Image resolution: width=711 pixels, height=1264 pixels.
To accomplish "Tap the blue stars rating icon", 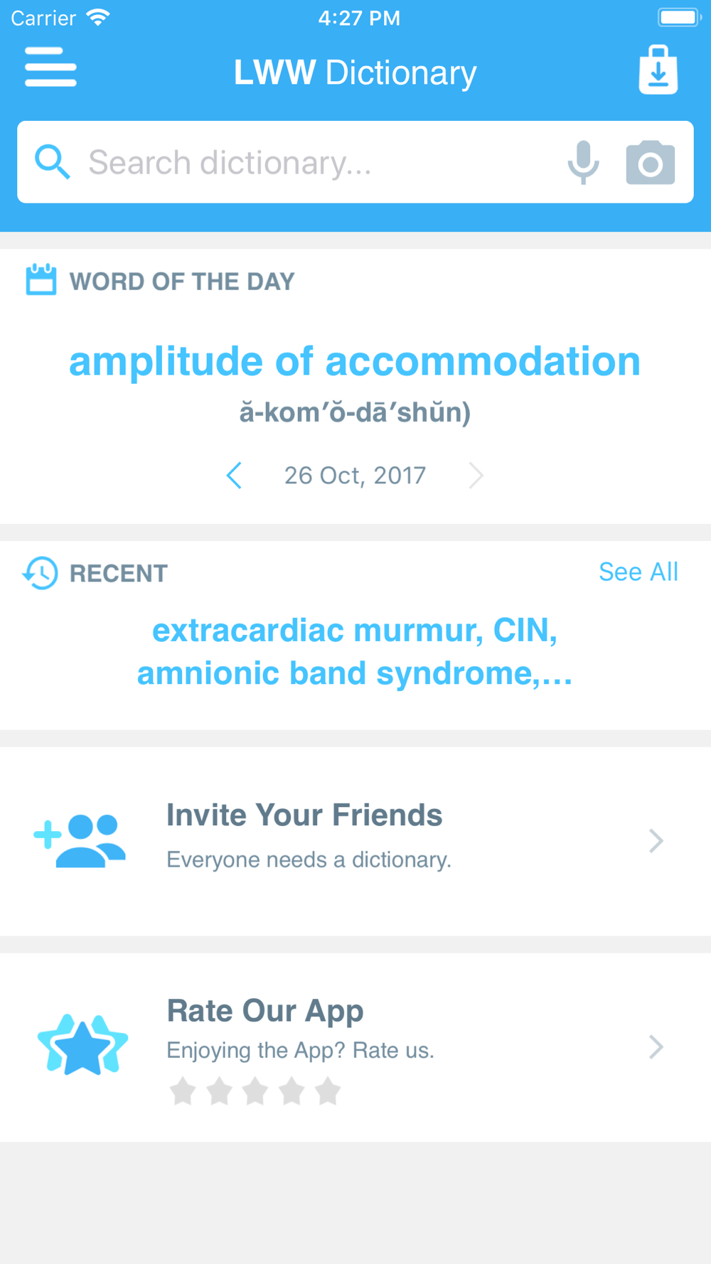I will [82, 1044].
